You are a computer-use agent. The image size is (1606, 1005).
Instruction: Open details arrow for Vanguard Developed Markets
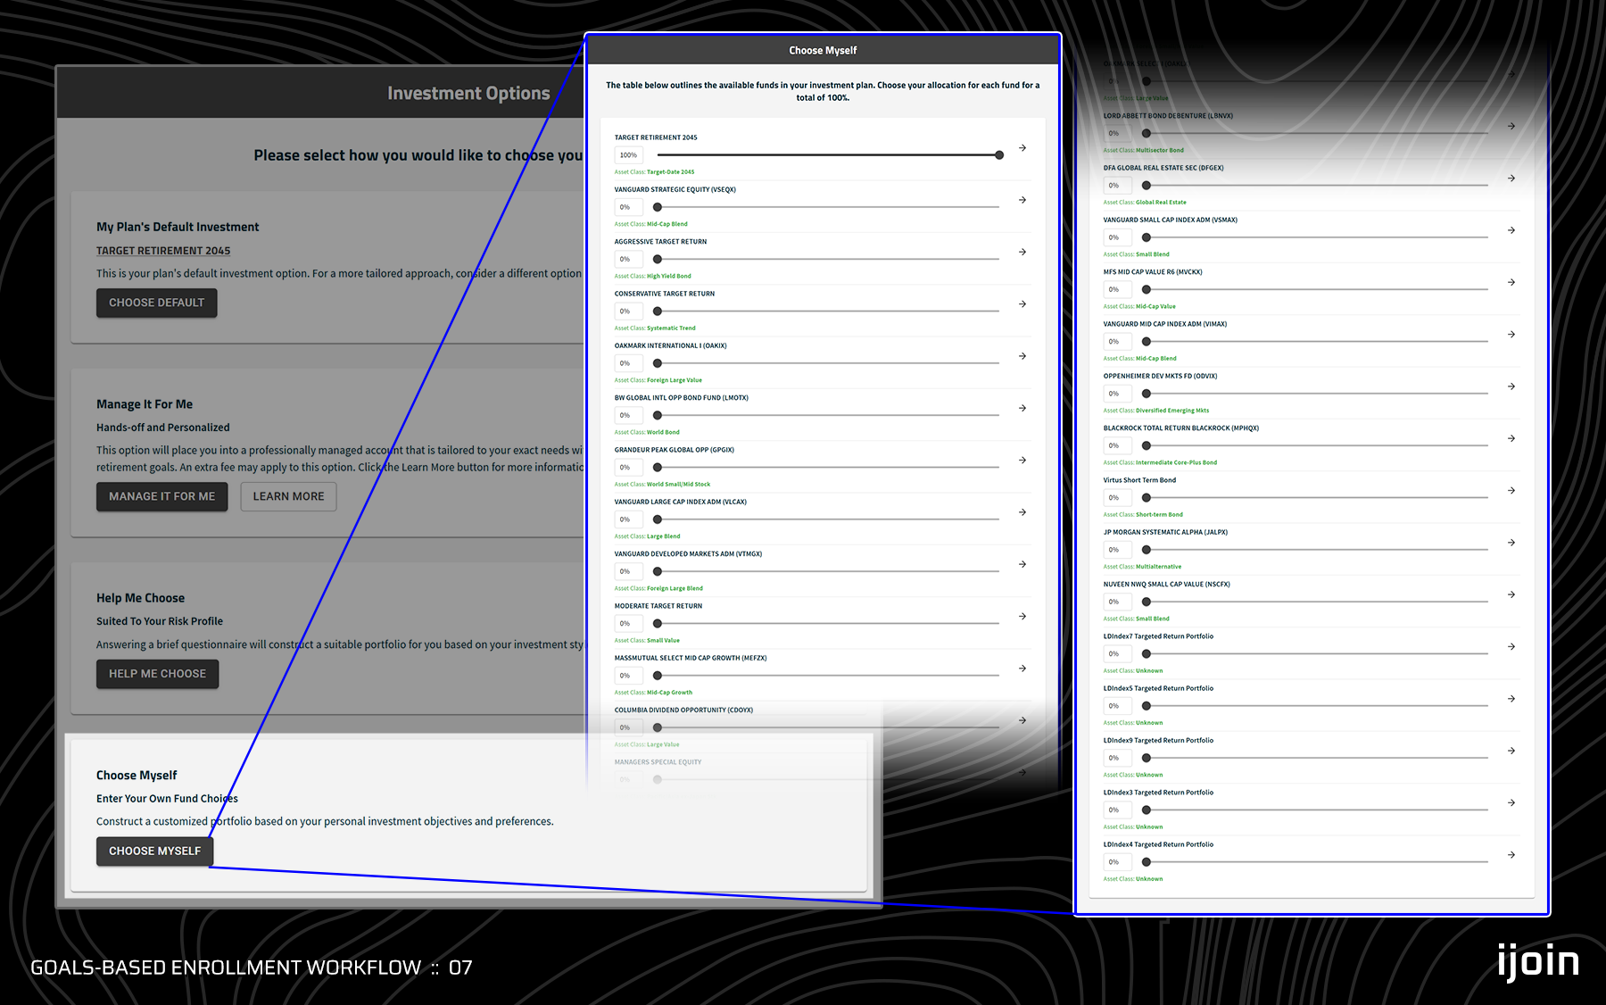tap(1022, 564)
